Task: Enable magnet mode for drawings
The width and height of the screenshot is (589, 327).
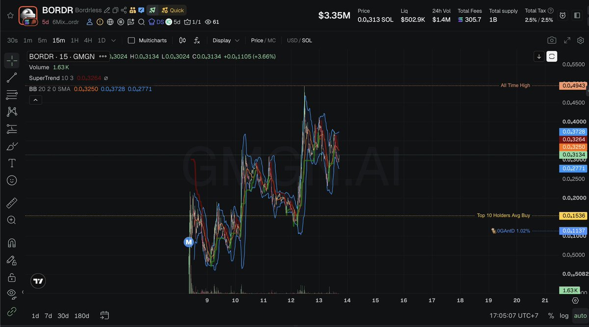Action: point(12,243)
